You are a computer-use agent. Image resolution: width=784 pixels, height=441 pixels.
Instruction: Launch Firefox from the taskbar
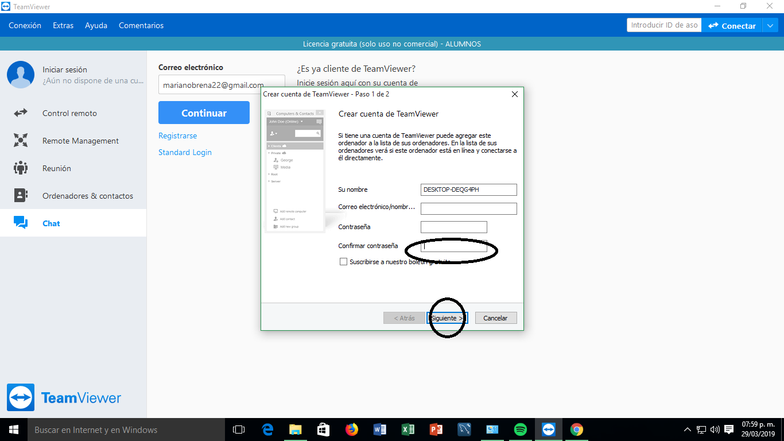click(x=352, y=430)
